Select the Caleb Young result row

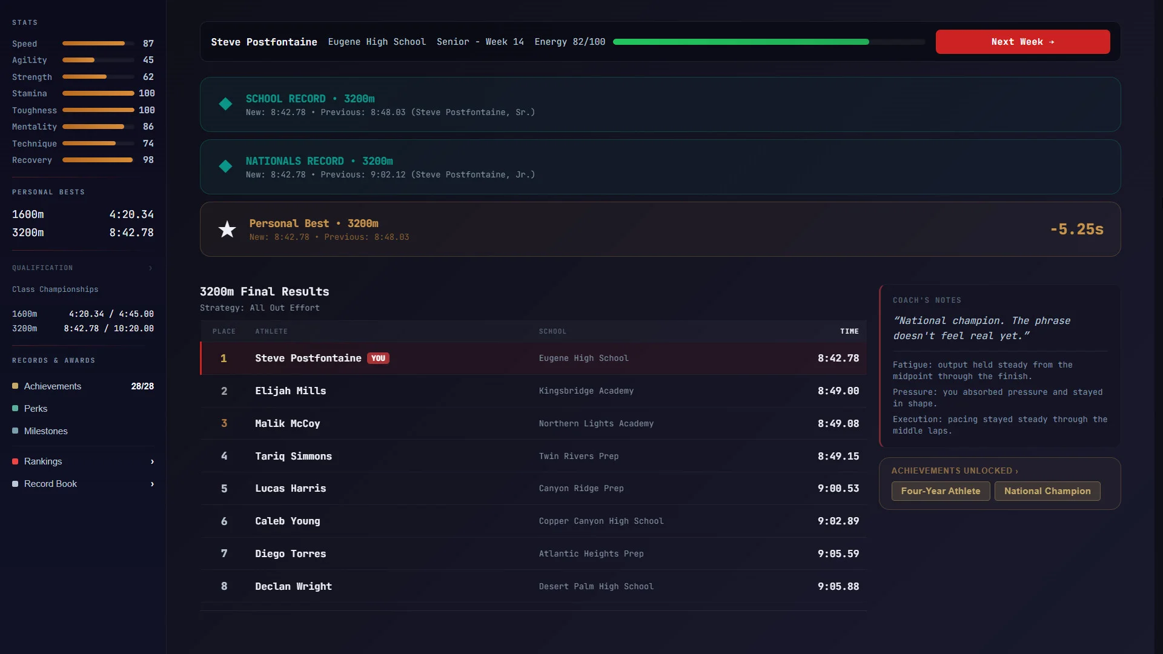(533, 521)
